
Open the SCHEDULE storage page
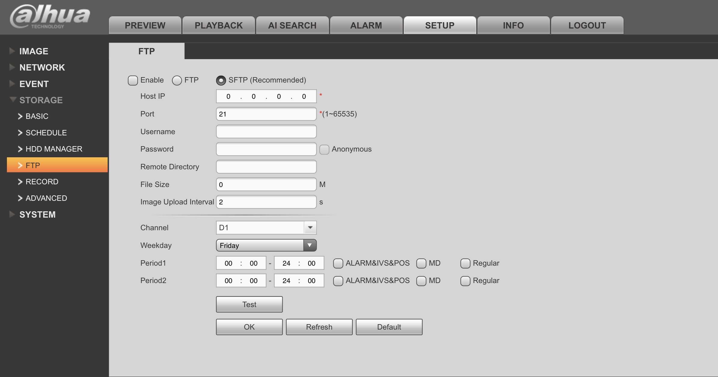coord(46,133)
